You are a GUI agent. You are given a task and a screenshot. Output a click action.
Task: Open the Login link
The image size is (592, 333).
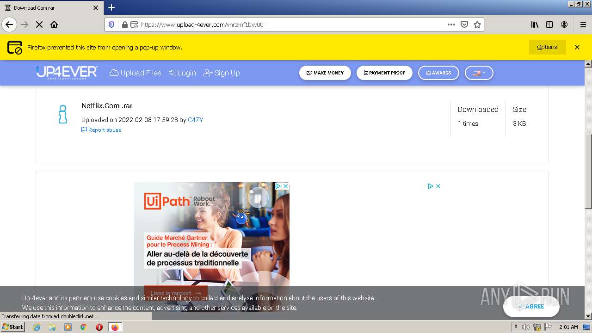click(182, 73)
